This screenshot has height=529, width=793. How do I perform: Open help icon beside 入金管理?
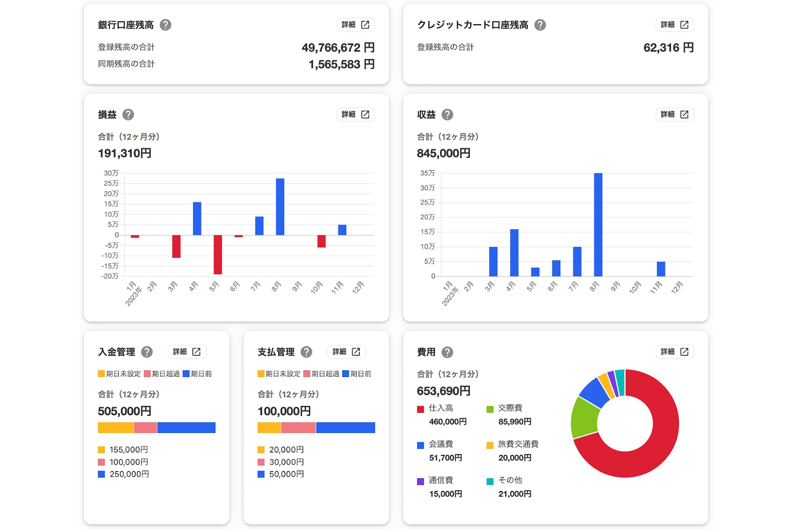[x=147, y=351]
